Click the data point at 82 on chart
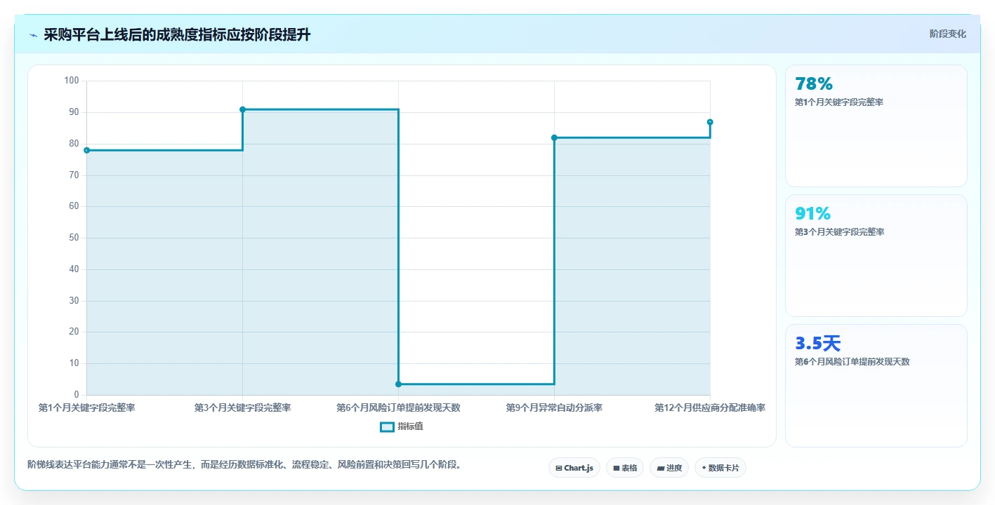The image size is (995, 505). coord(554,137)
